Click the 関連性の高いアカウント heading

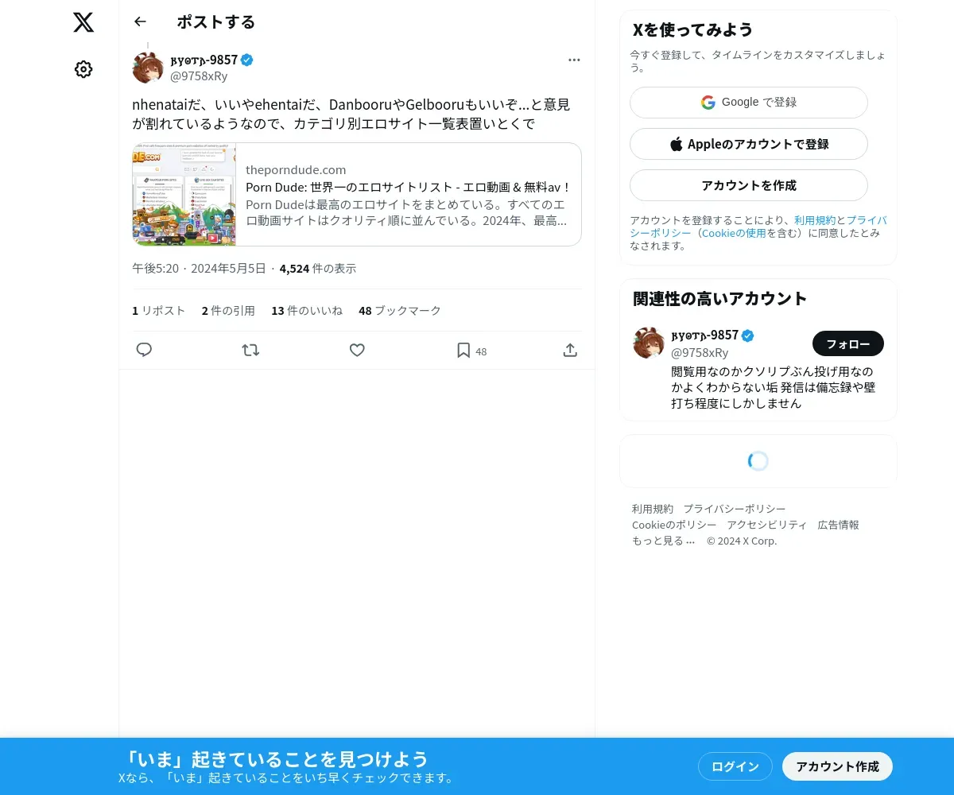coord(720,299)
